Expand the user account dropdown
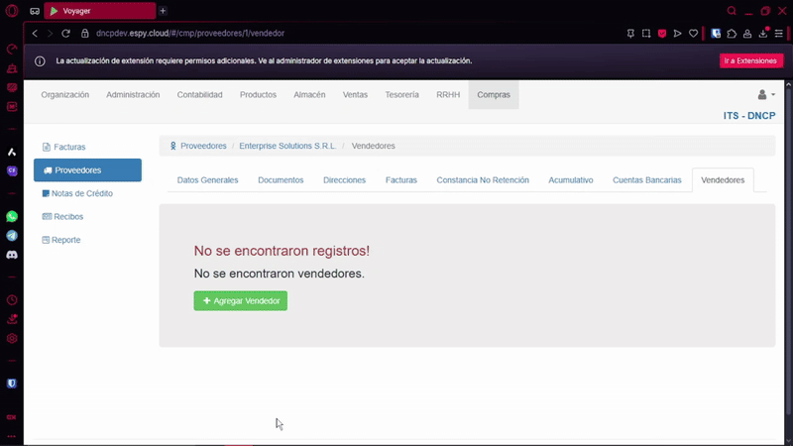The width and height of the screenshot is (793, 446). click(x=766, y=94)
